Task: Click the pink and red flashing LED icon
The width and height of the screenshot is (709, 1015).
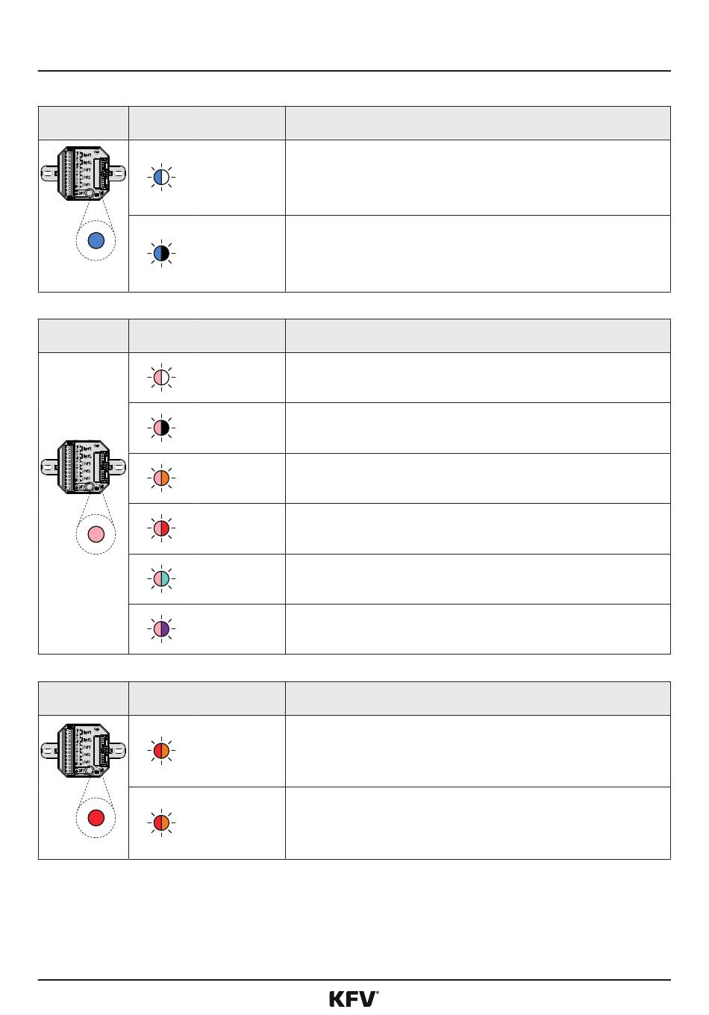Action: [x=161, y=528]
